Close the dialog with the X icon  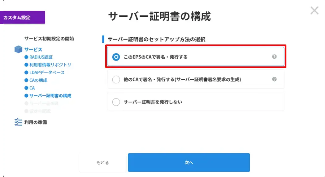(x=314, y=11)
